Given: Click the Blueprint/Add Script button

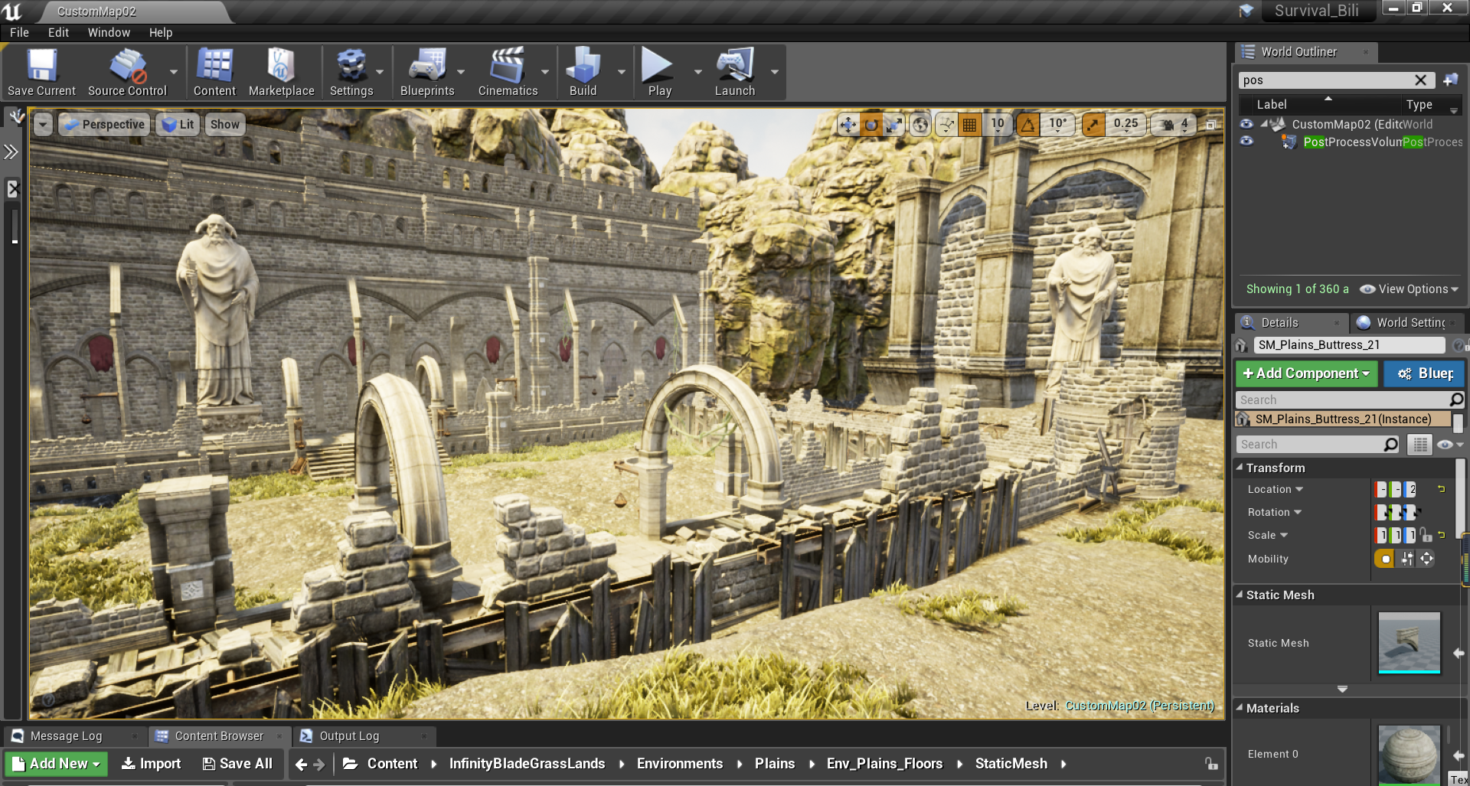Looking at the screenshot, I should click(1425, 373).
